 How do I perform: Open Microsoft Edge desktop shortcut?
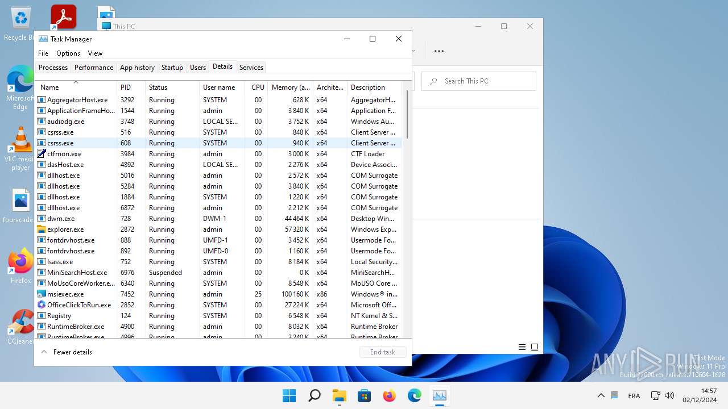20,87
